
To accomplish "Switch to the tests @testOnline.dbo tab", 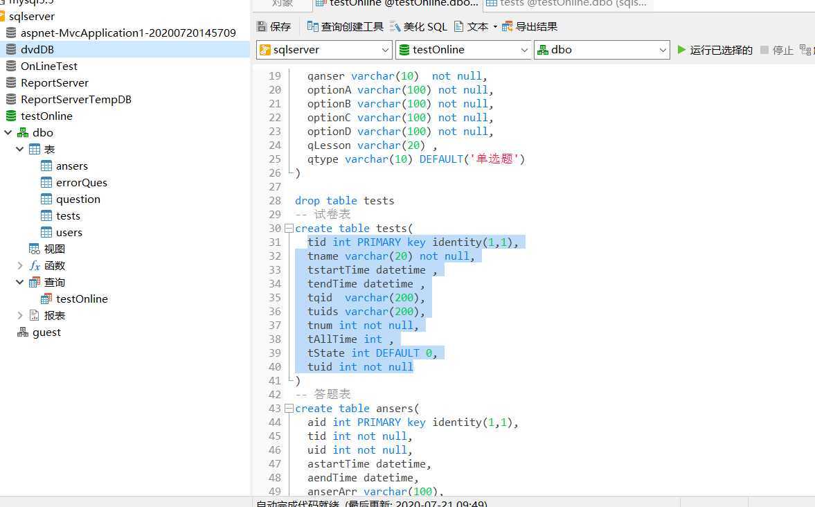I will [568, 3].
